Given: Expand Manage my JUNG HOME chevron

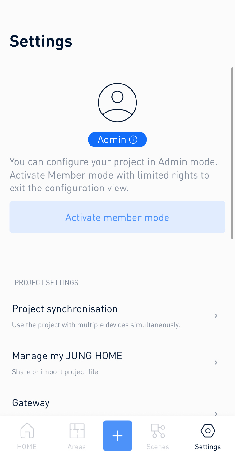Looking at the screenshot, I should [216, 362].
